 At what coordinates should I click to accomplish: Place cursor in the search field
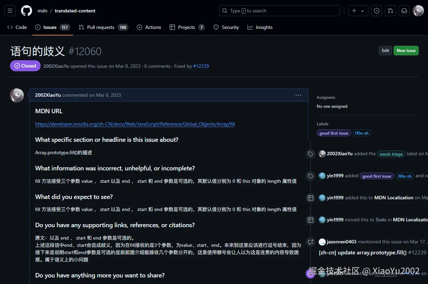tap(279, 11)
